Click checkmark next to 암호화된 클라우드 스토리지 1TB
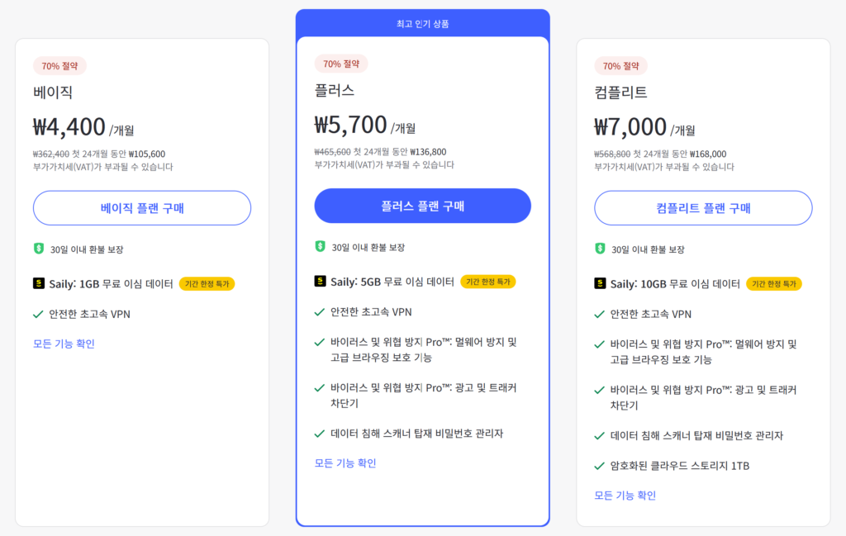This screenshot has width=846, height=536. [599, 466]
